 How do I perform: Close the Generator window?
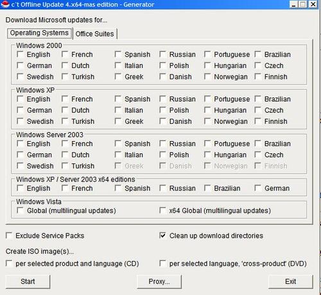[313, 4]
